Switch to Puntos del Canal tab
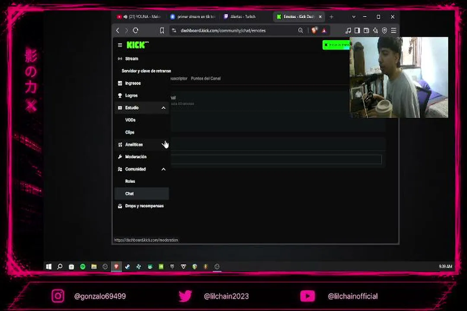Screen dimensions: 467x311 (205, 79)
